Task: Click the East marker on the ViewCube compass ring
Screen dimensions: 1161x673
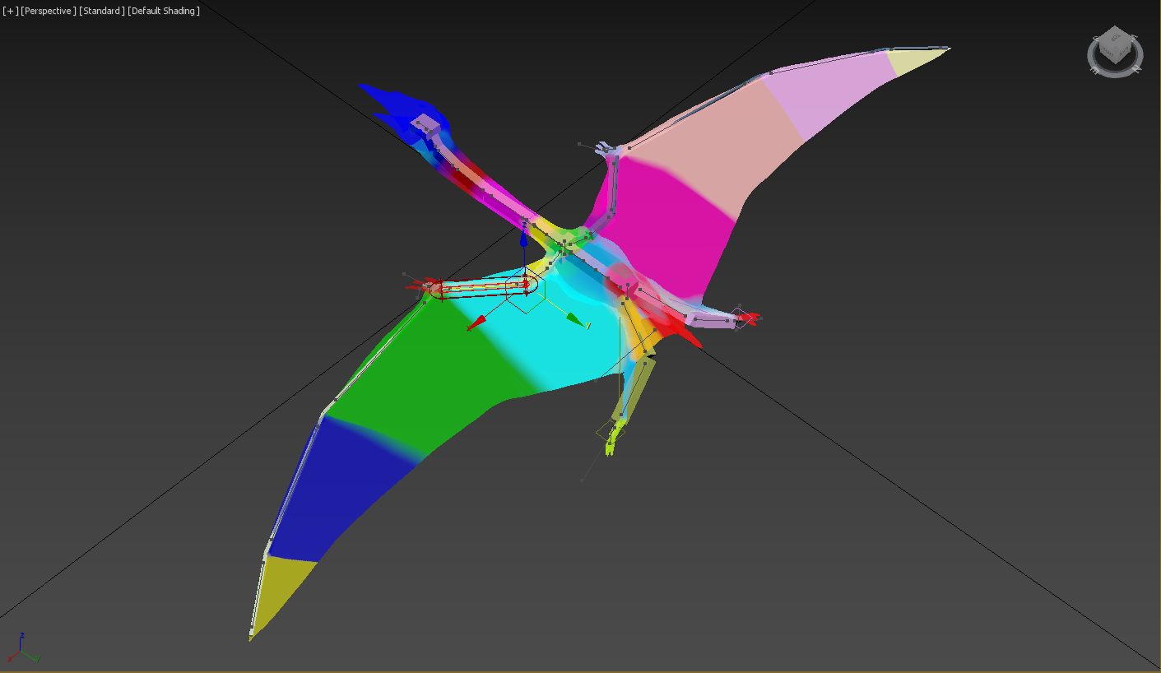Action: [x=1094, y=69]
